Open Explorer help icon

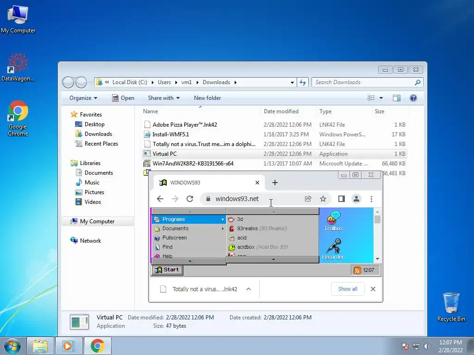tap(413, 98)
